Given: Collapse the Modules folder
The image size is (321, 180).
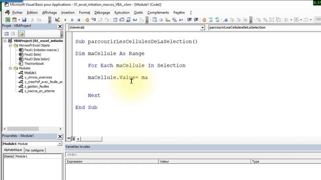Looking at the screenshot, I should coord(10,68).
